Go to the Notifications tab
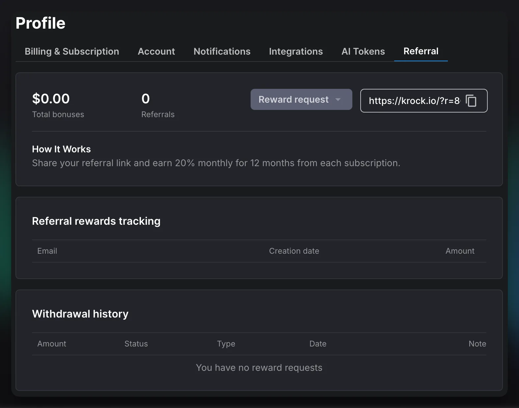Image resolution: width=519 pixels, height=408 pixels. (x=222, y=51)
